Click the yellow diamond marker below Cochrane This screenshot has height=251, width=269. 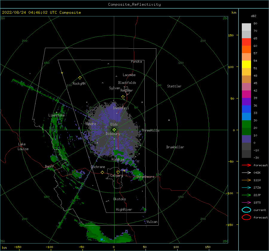pyautogui.click(x=103, y=173)
